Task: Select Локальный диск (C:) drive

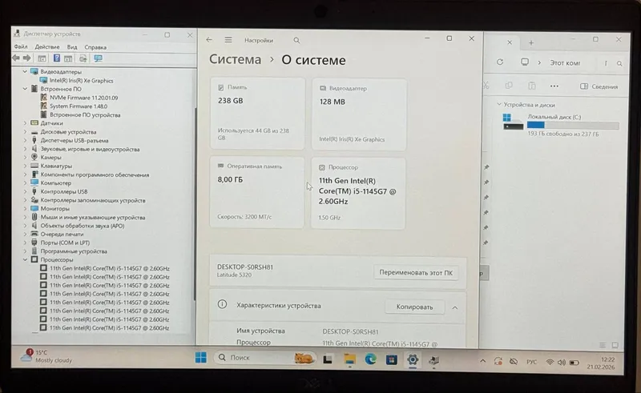Action: coord(561,125)
